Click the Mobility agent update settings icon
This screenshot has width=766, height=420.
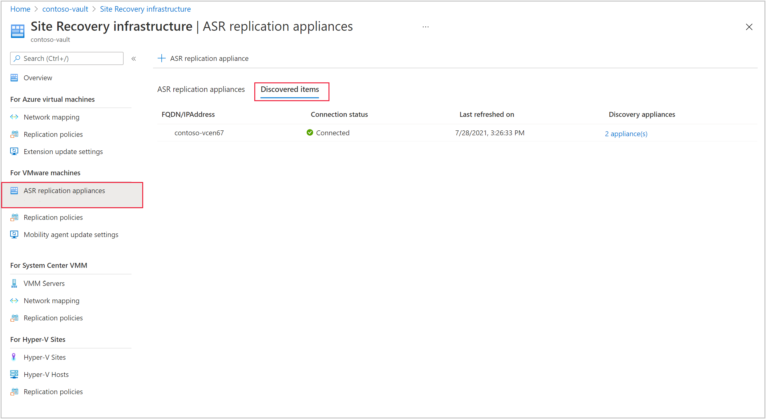14,235
